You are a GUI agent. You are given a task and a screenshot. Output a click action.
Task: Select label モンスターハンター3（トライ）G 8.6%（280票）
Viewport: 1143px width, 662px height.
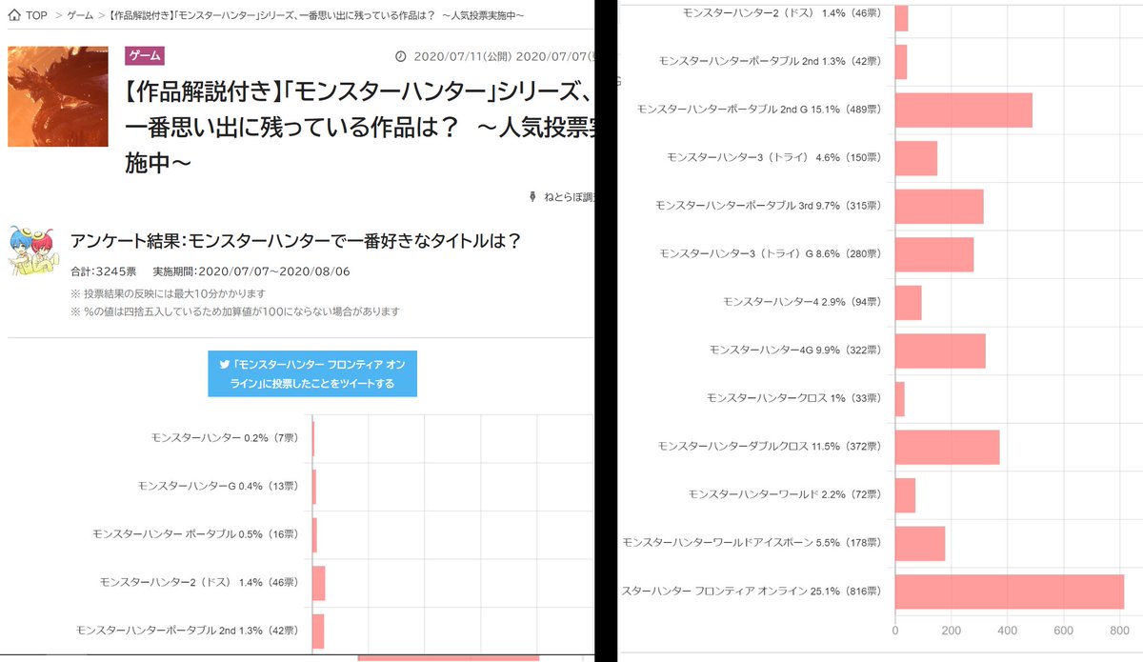[772, 253]
